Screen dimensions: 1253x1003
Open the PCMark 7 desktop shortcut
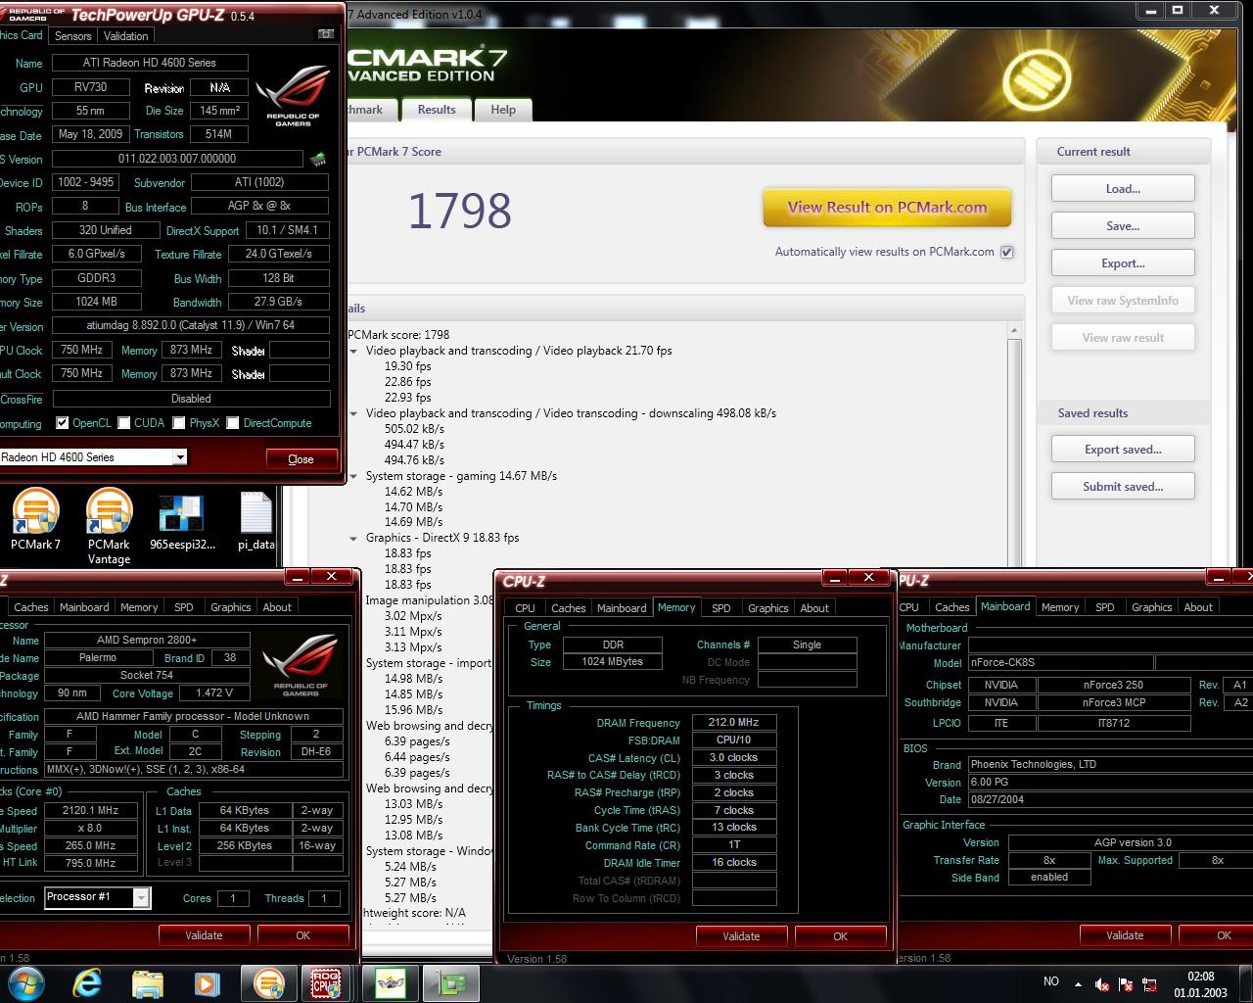coord(36,520)
